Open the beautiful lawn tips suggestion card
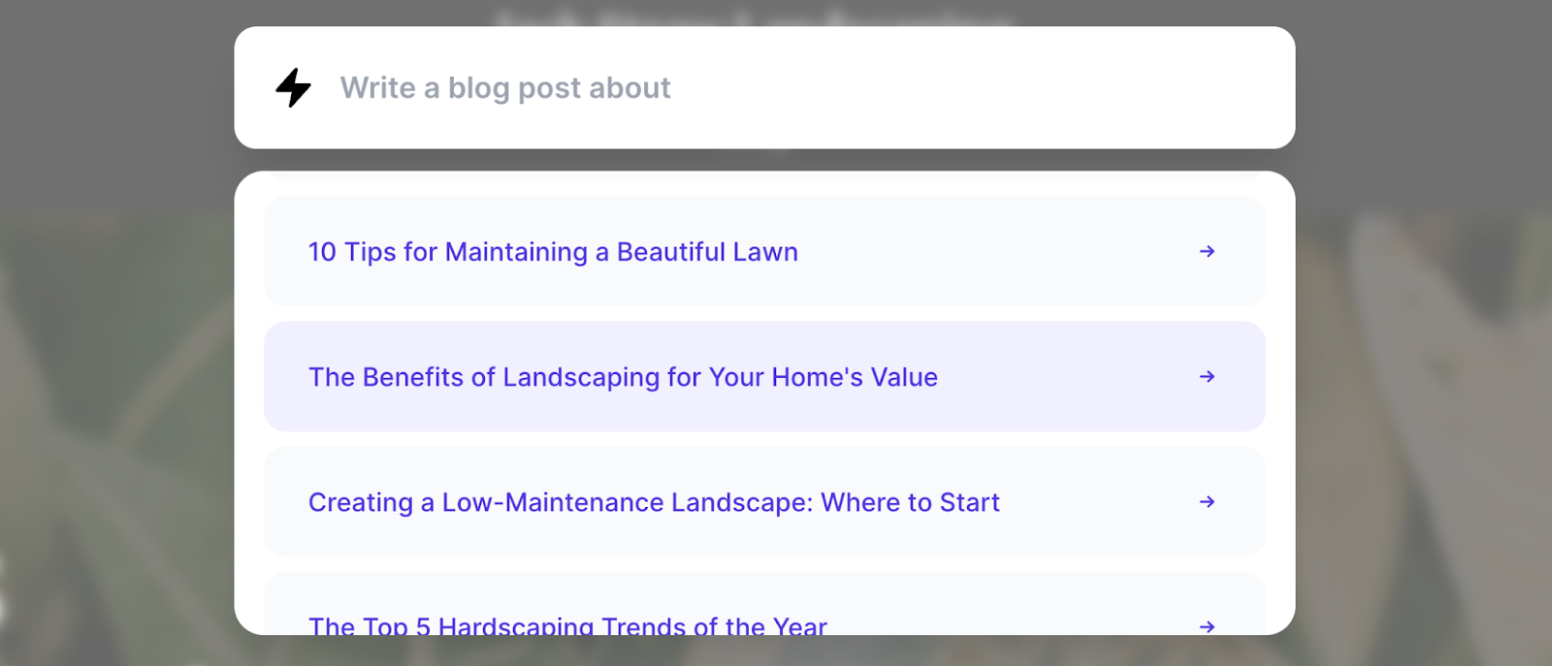The image size is (1552, 666). point(970,252)
